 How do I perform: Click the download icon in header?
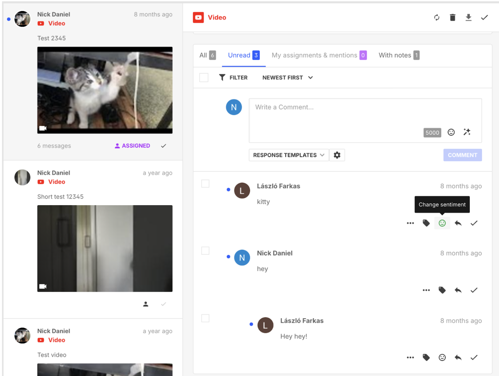(x=468, y=18)
